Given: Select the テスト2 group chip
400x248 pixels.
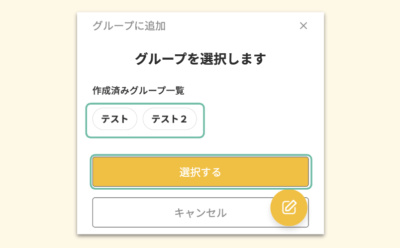Looking at the screenshot, I should pyautogui.click(x=170, y=119).
